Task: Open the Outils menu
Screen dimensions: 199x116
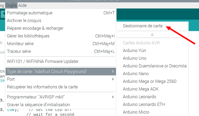Action: (x=11, y=6)
